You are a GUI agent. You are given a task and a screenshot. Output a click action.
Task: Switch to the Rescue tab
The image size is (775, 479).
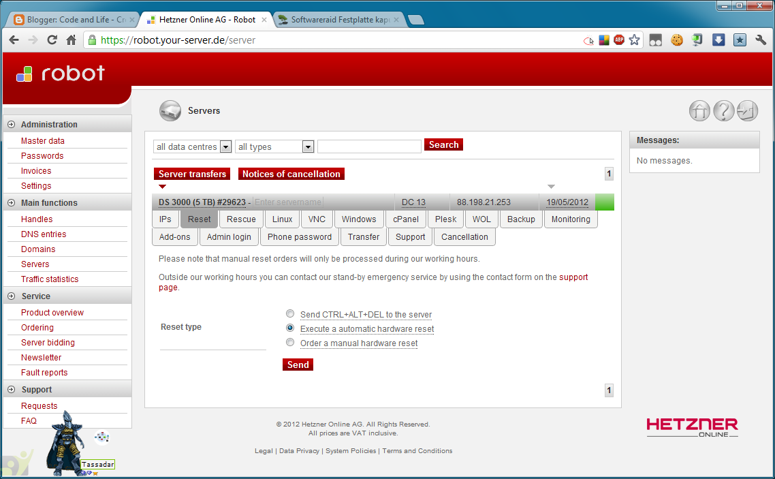(241, 219)
